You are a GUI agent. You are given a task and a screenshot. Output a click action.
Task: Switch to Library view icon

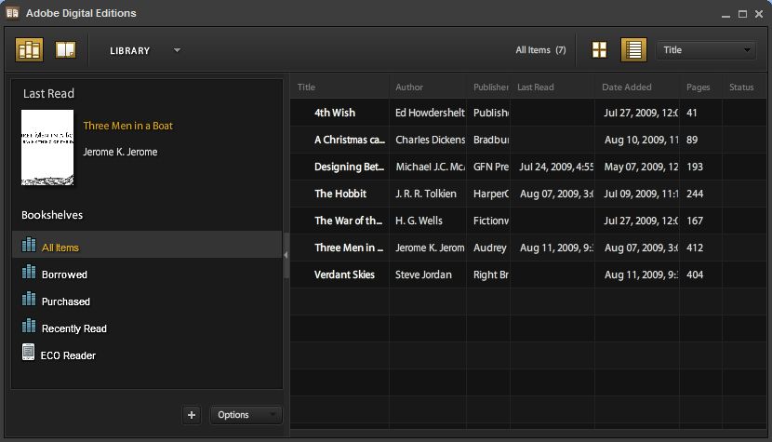29,49
